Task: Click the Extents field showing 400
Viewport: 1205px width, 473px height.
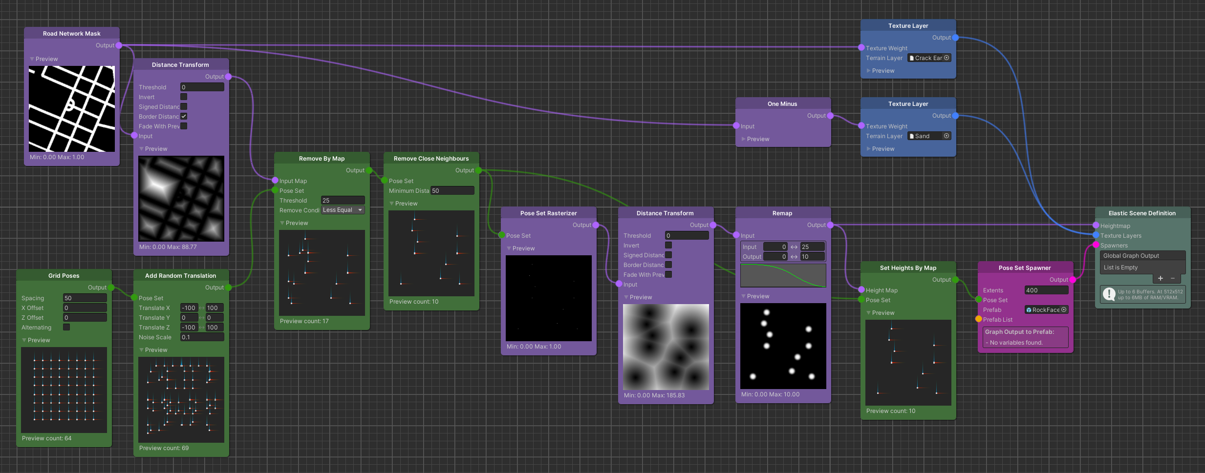Action: coord(1046,290)
